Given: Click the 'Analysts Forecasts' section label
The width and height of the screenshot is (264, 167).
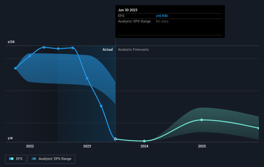Looking at the screenshot, I should [x=133, y=49].
